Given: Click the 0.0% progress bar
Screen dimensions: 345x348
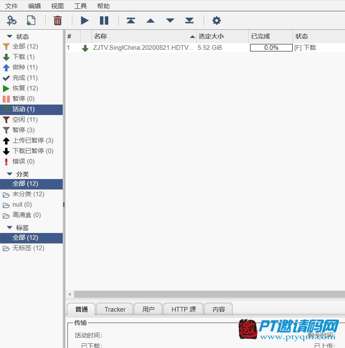Looking at the screenshot, I should [271, 48].
